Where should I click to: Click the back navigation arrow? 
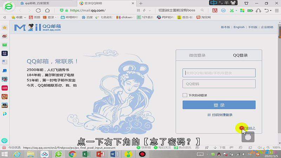(x=20, y=11)
